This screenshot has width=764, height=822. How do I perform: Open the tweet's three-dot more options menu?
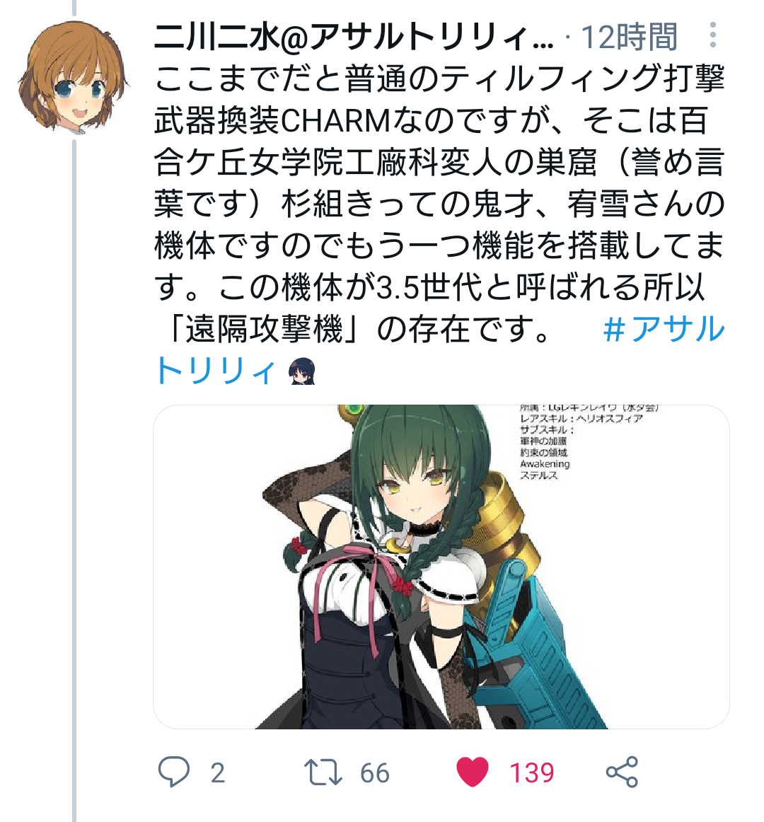(712, 35)
